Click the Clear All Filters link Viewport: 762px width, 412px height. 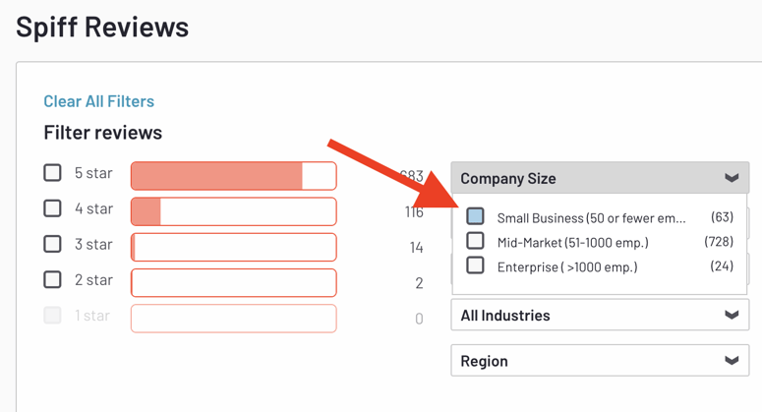coord(98,101)
